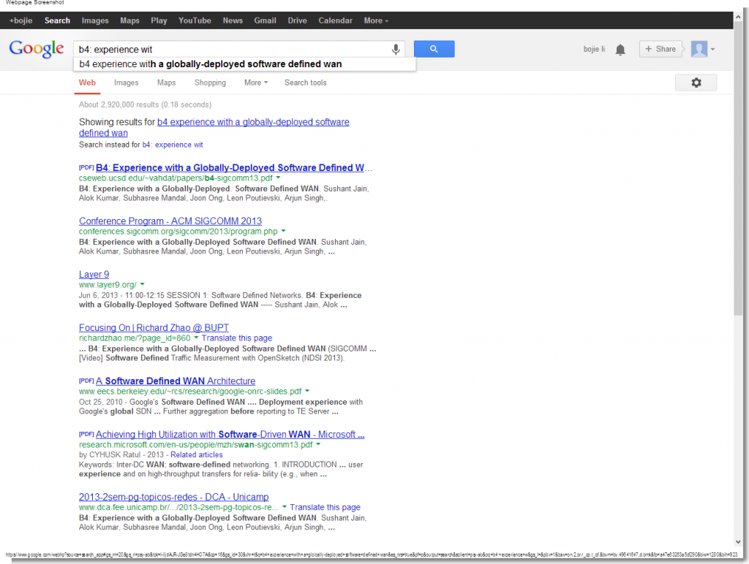Click the blue magnifying glass search button
The height and width of the screenshot is (564, 749).
point(434,48)
